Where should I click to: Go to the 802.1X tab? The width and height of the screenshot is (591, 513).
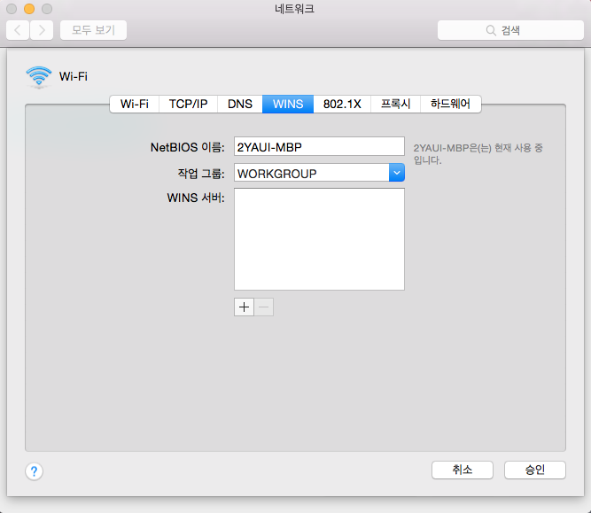pos(342,104)
